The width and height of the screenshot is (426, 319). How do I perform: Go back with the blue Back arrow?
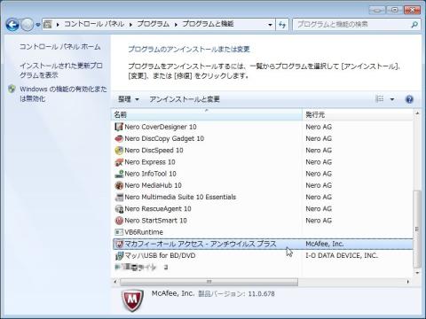point(12,25)
